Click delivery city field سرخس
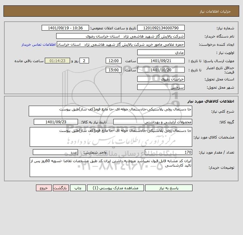This screenshot has height=235, width=243. 161,87
